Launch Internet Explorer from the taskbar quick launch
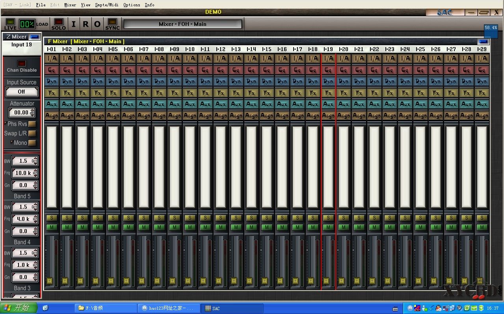Image resolution: width=504 pixels, height=314 pixels. 45,308
